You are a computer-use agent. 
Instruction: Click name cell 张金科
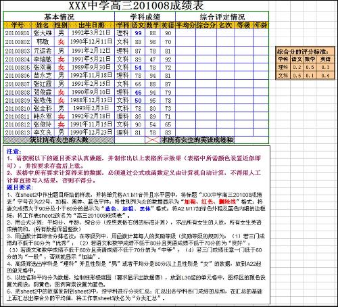click(43, 108)
